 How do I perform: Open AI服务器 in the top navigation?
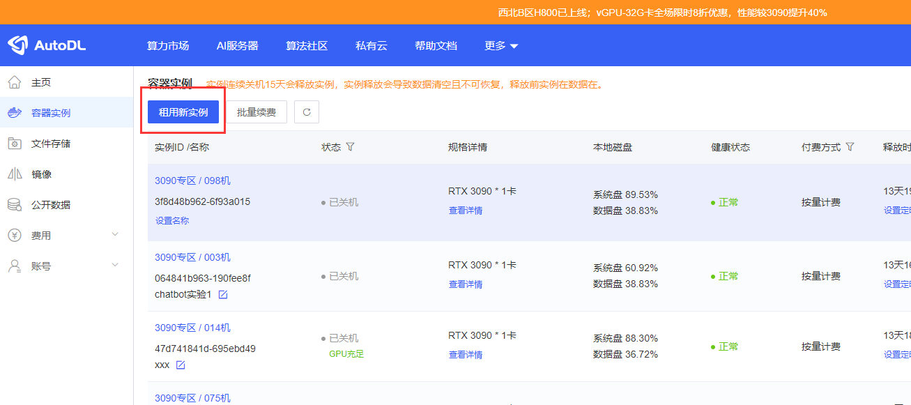[237, 46]
